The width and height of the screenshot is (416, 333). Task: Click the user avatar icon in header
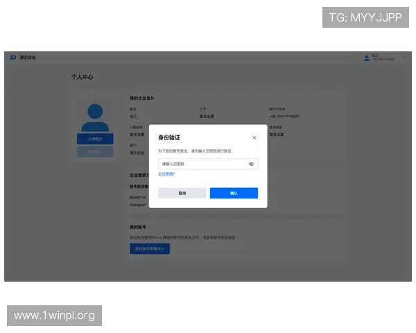click(366, 58)
